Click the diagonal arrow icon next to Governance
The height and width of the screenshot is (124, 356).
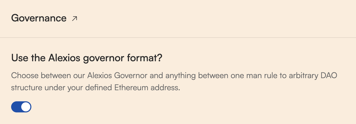pyautogui.click(x=74, y=18)
